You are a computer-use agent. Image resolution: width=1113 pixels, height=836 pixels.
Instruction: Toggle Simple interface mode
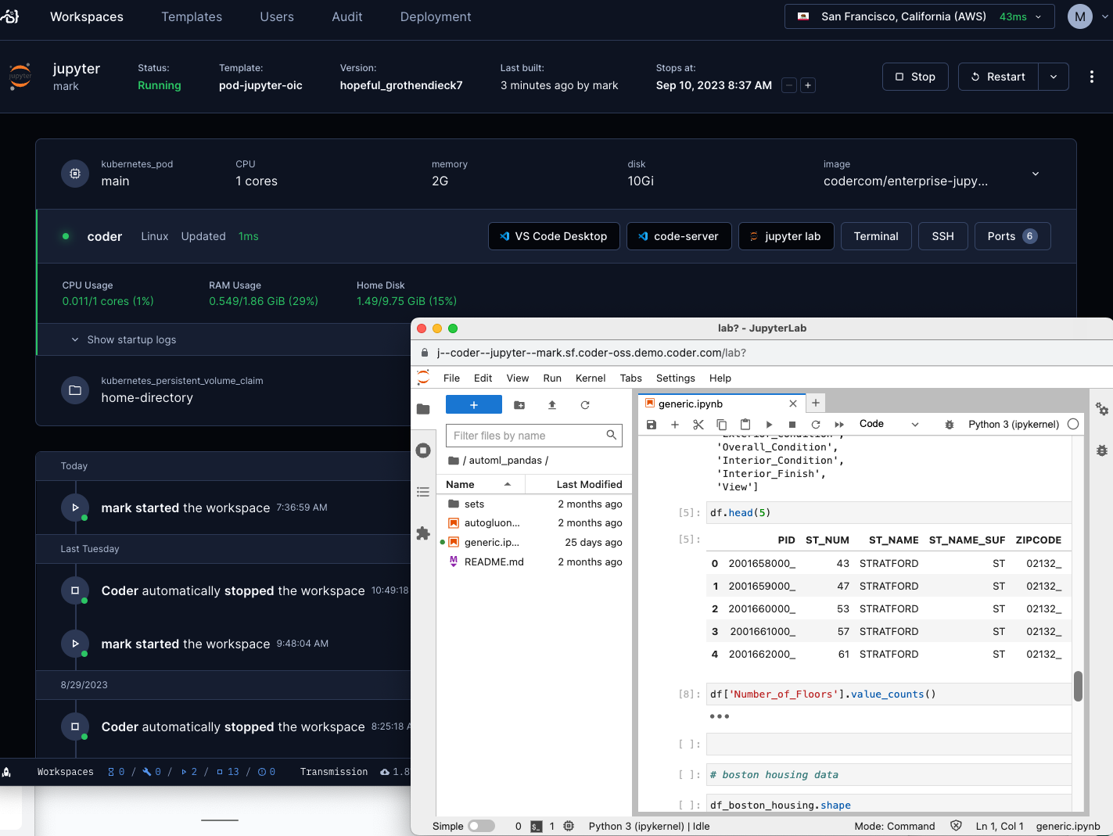[482, 826]
